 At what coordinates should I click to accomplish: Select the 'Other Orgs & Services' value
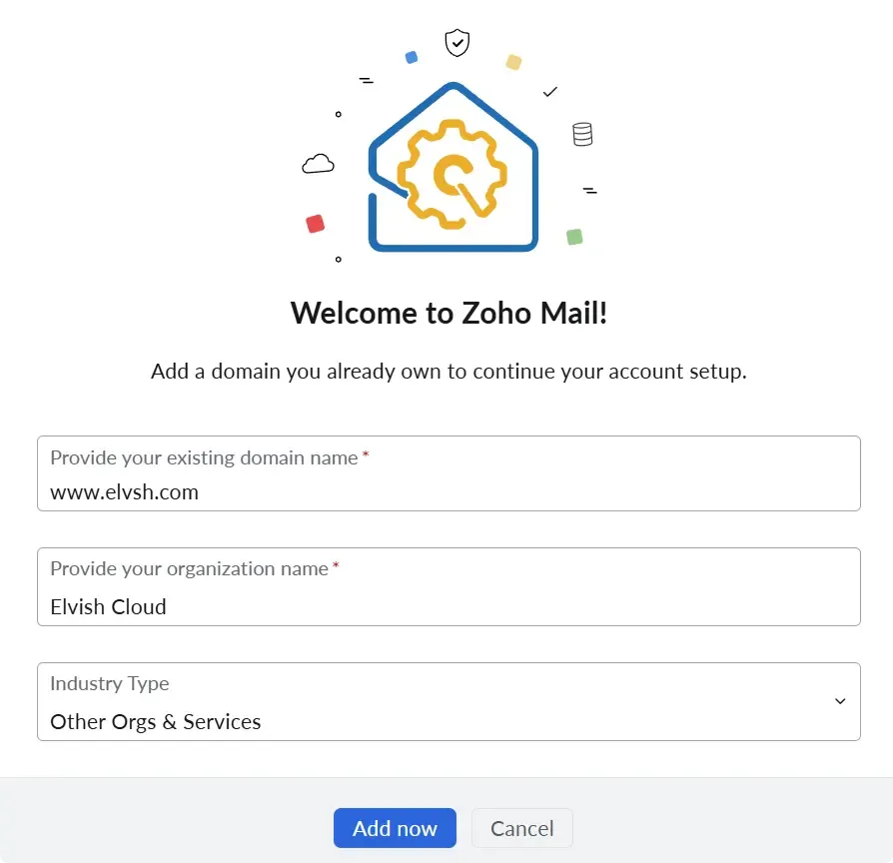tap(156, 721)
